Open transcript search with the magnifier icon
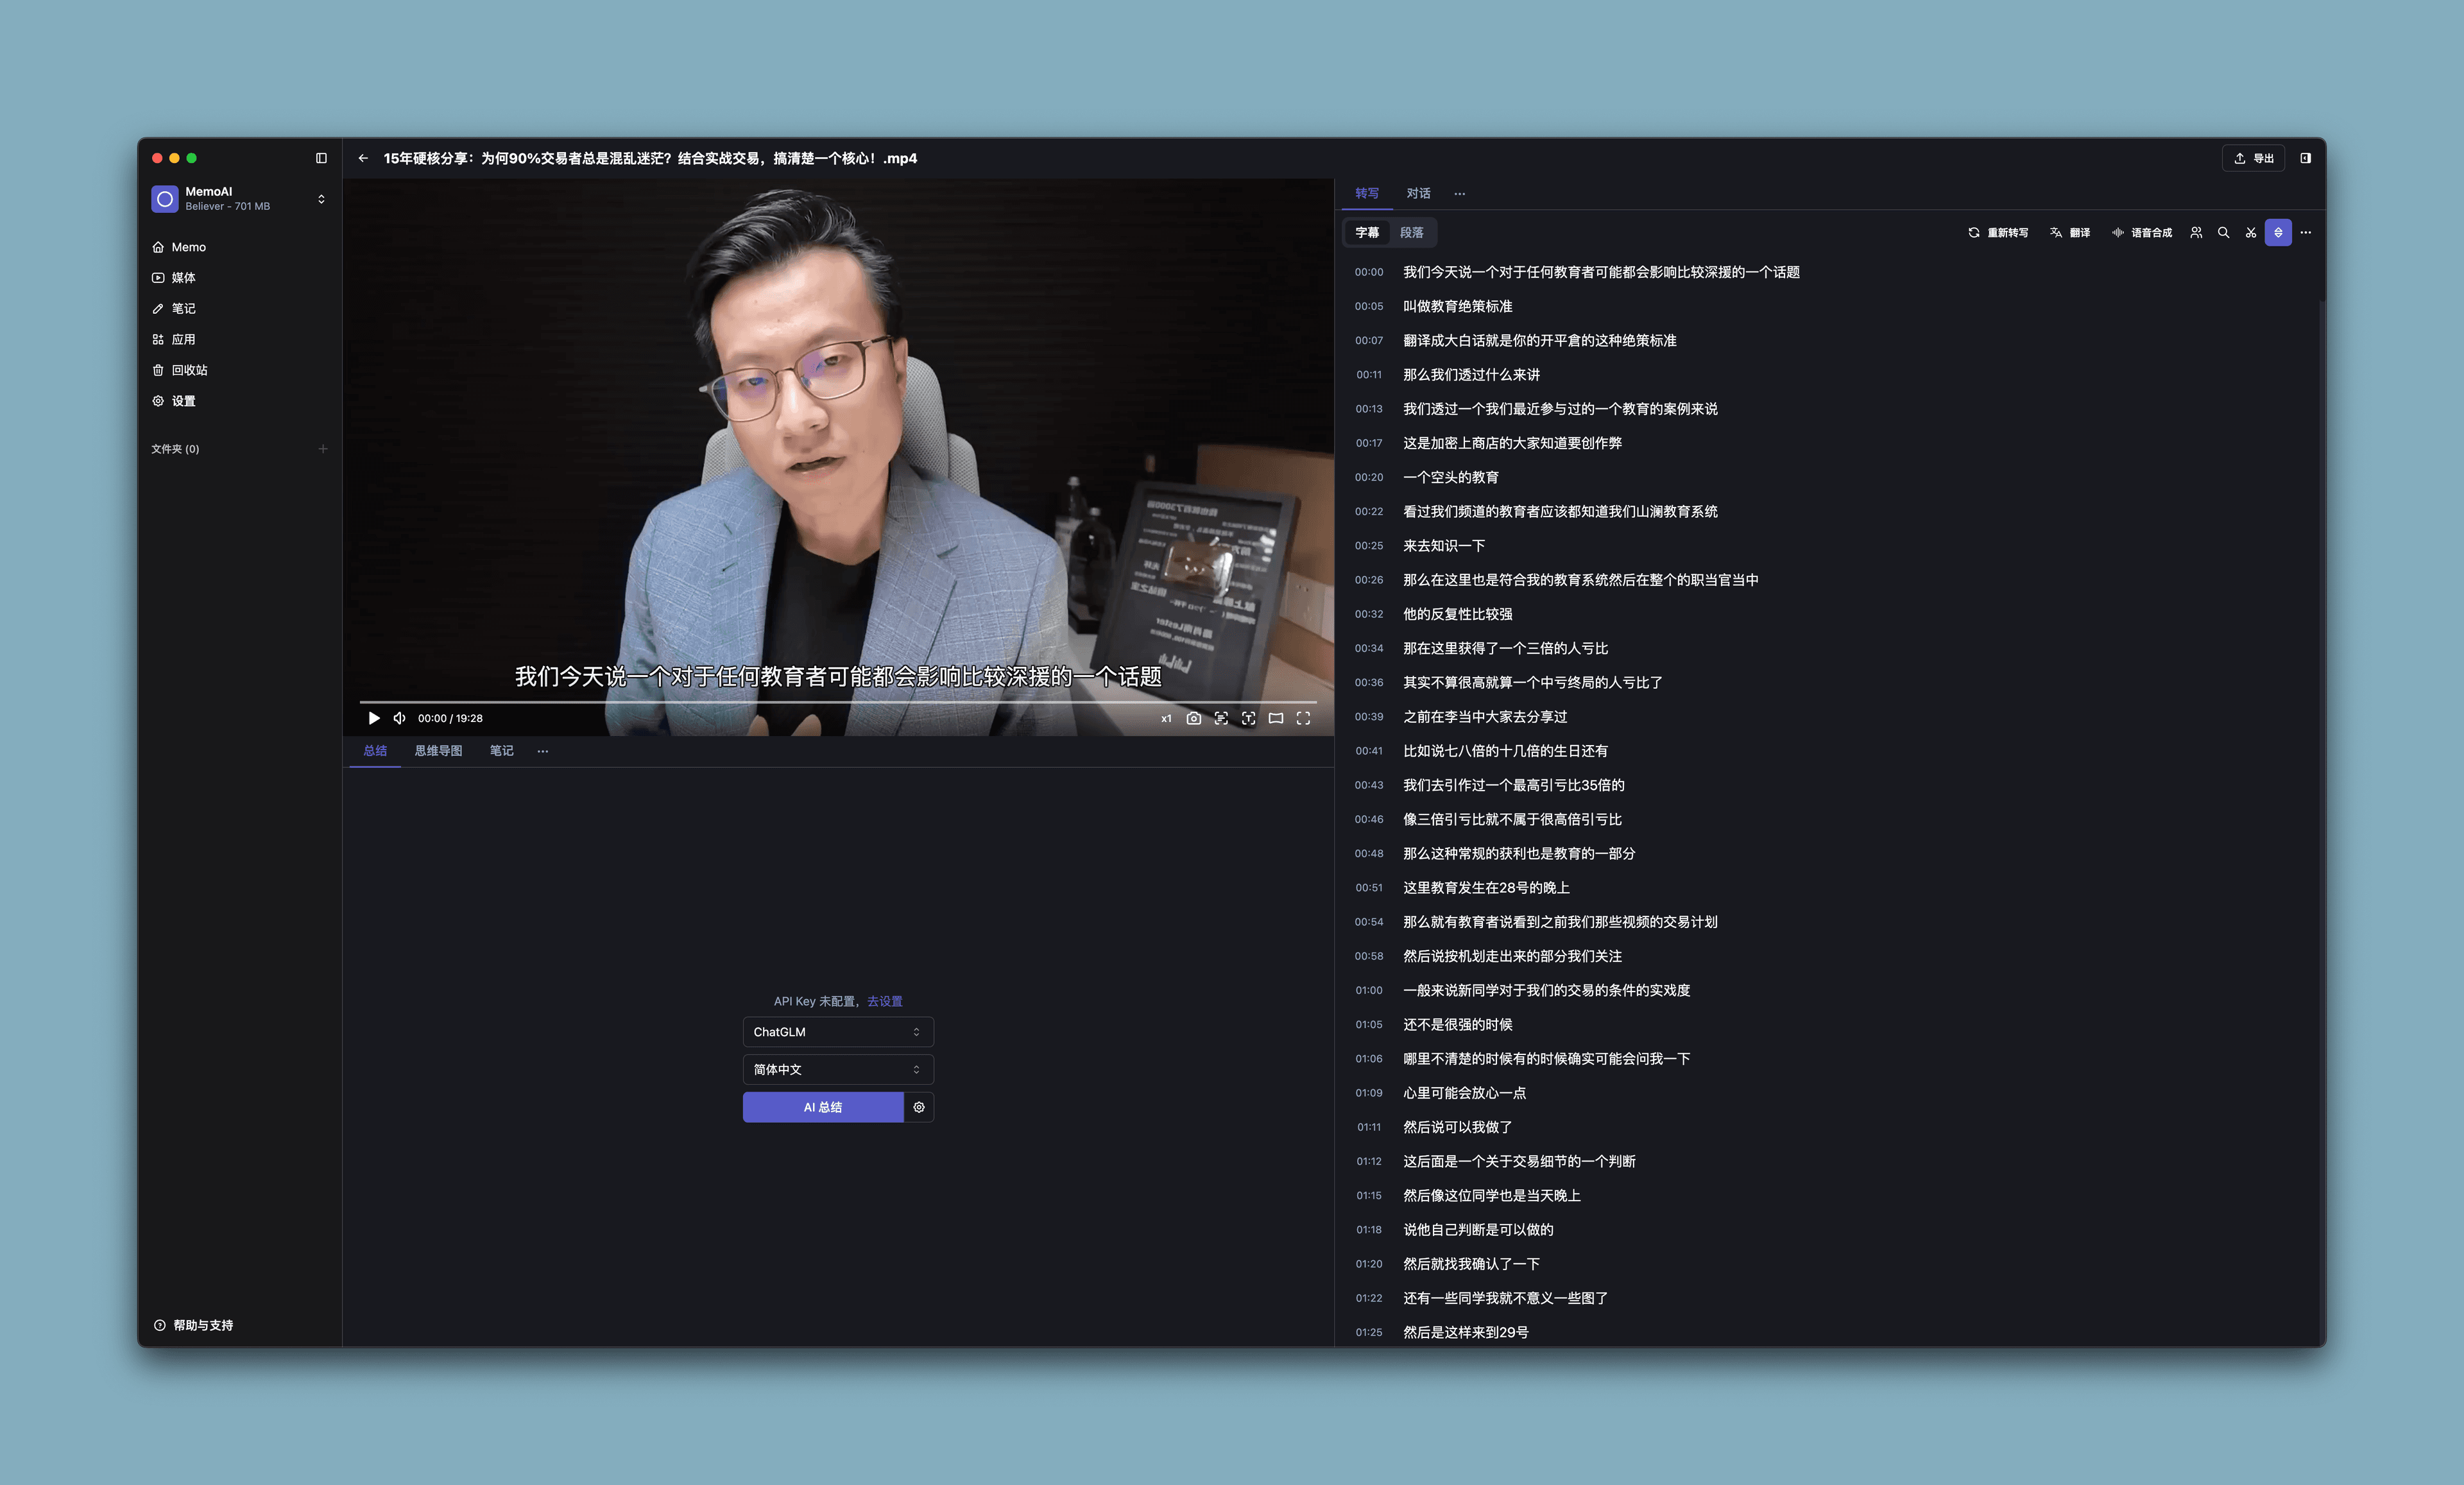This screenshot has width=2464, height=1485. point(2223,233)
